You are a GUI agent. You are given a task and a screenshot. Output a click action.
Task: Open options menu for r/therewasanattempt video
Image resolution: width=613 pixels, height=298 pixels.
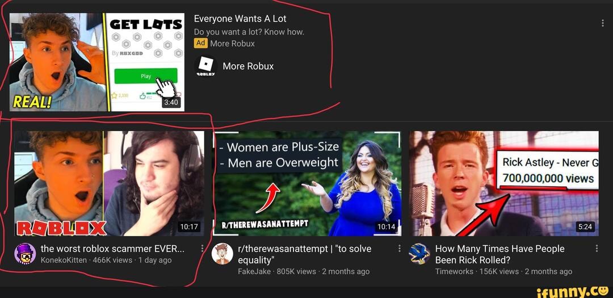point(399,249)
